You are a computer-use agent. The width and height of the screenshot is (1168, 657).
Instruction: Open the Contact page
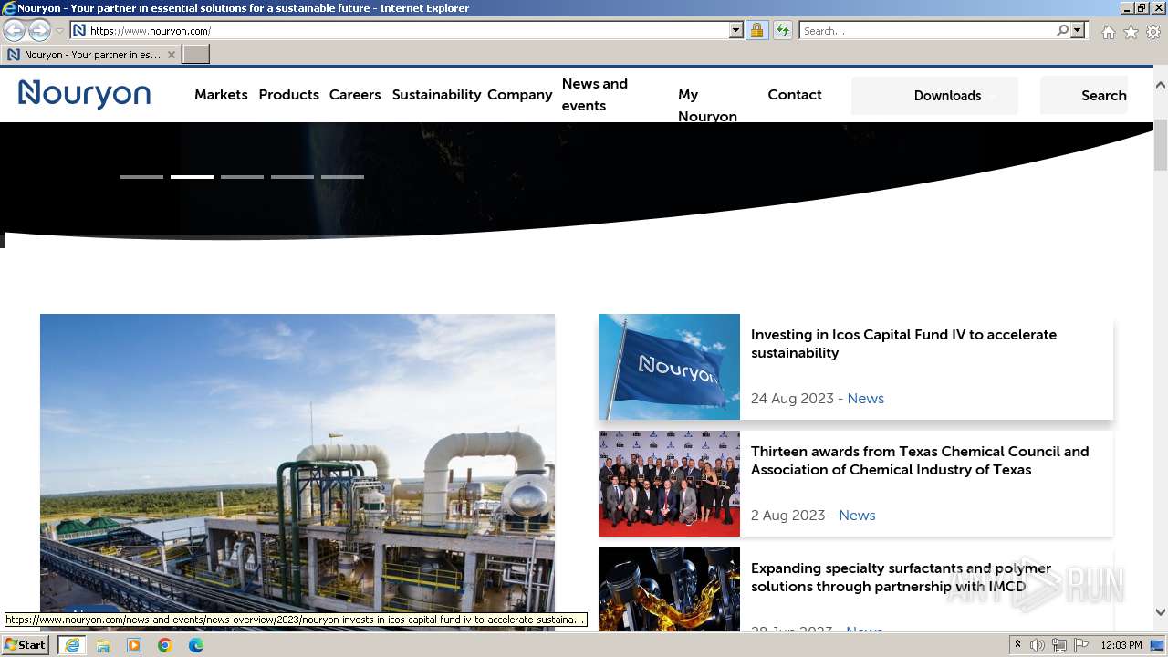click(795, 95)
